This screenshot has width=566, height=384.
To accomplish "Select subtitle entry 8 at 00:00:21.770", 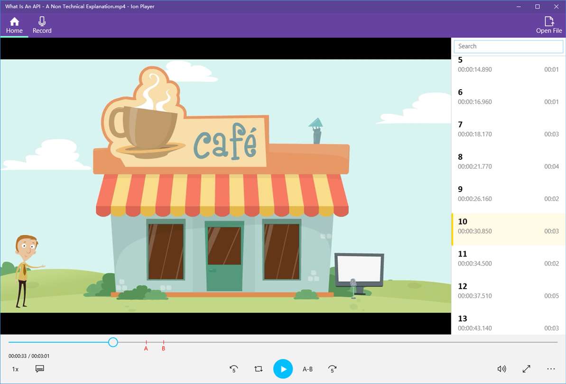I will click(x=509, y=161).
